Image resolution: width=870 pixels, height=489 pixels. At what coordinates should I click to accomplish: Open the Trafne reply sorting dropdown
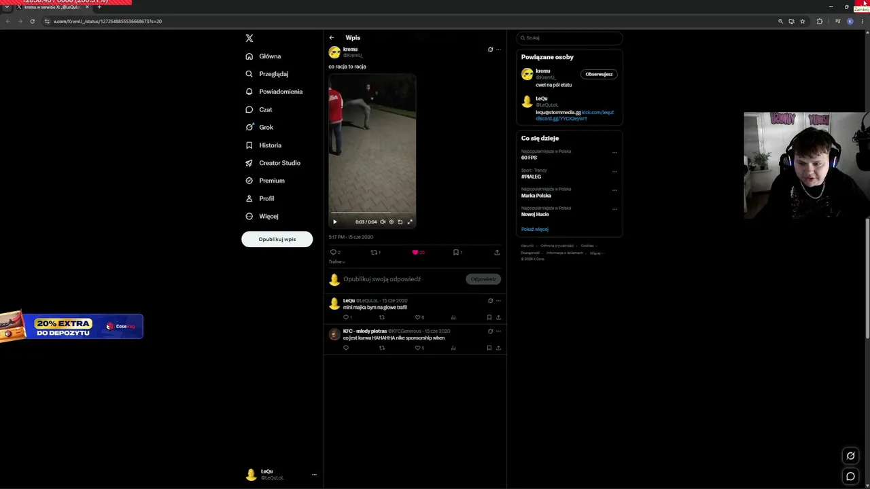pyautogui.click(x=337, y=262)
